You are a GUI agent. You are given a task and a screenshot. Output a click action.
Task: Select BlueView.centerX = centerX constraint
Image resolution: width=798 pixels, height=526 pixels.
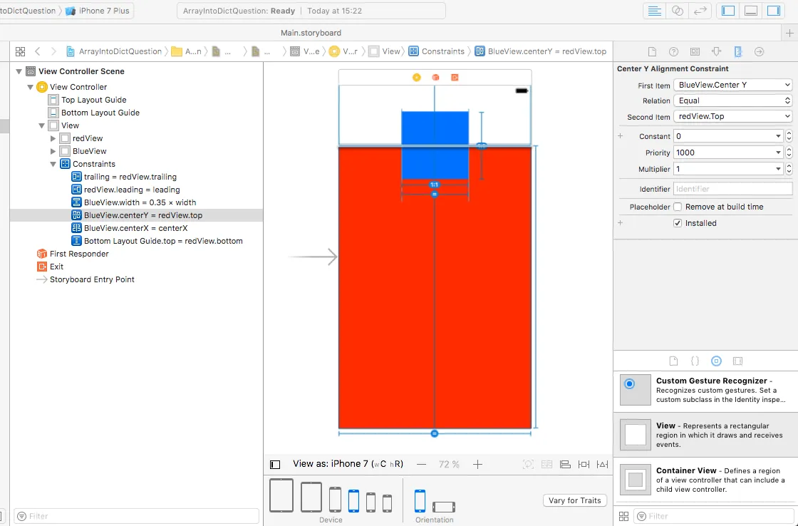pos(136,228)
